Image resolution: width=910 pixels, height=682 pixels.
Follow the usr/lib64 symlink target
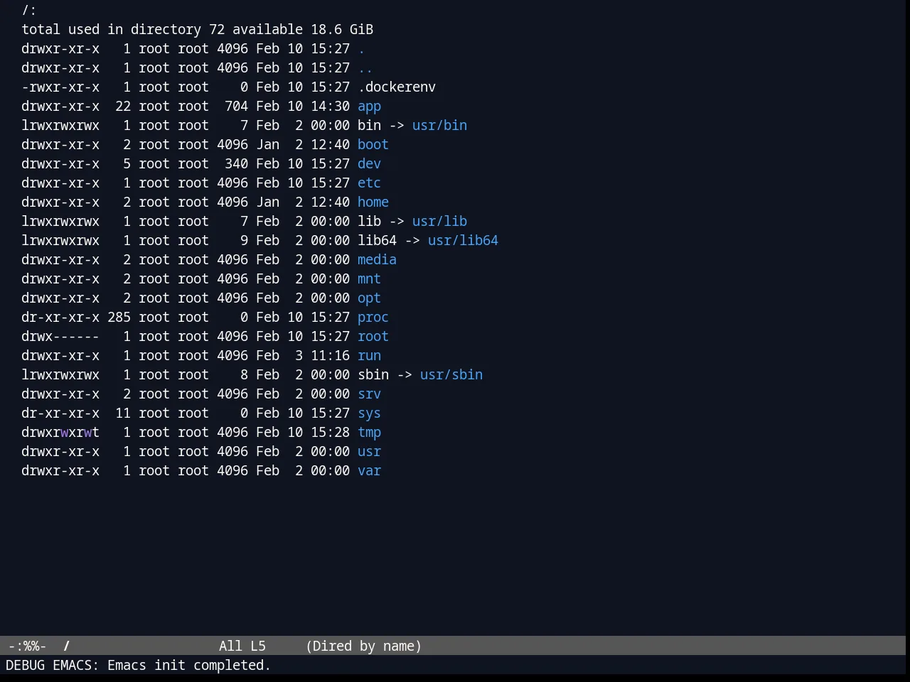coord(463,240)
